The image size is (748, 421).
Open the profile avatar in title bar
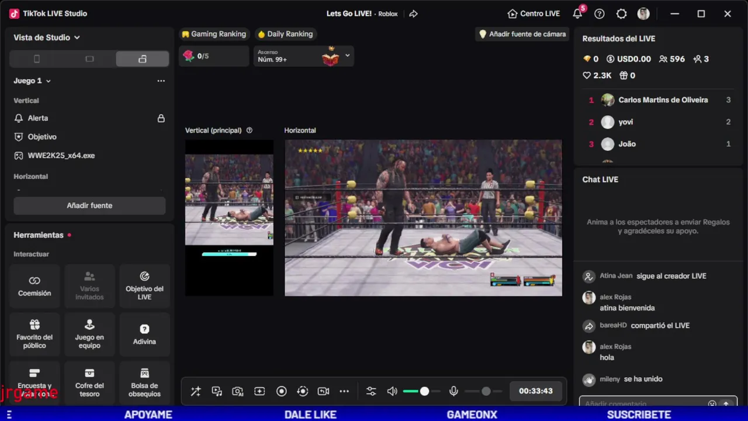click(643, 13)
